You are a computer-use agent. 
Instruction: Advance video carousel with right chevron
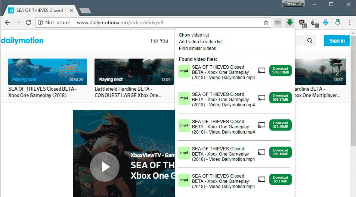337,72
